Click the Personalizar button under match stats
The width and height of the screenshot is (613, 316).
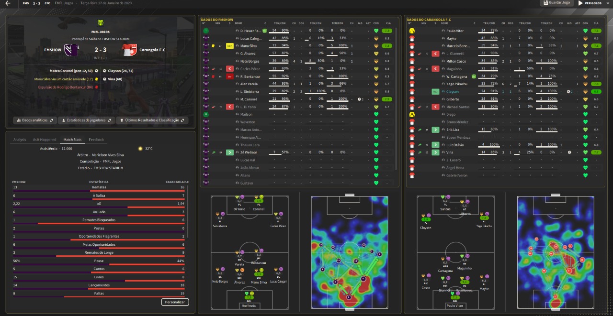point(175,302)
